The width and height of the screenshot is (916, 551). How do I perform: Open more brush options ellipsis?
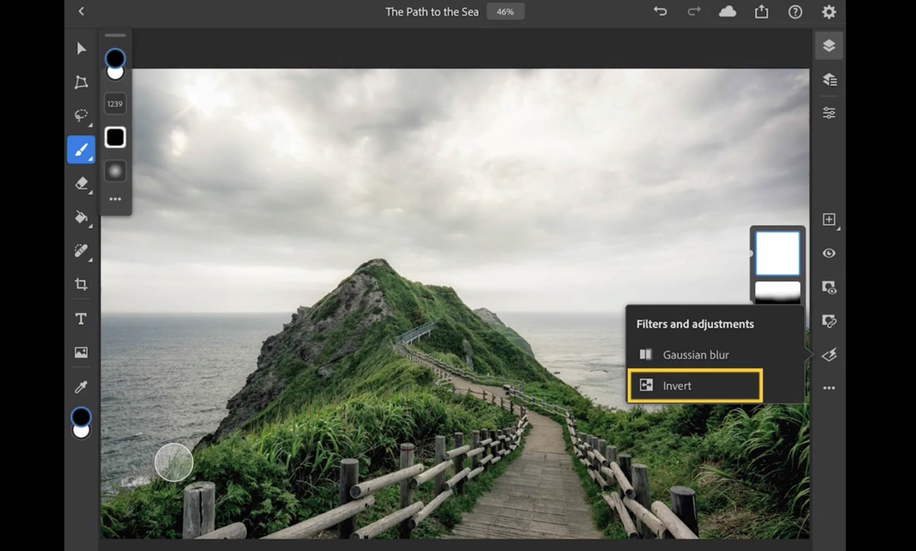click(115, 199)
